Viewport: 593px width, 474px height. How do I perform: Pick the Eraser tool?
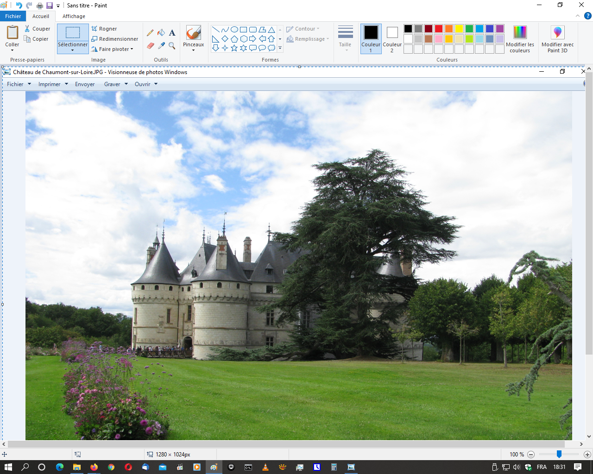click(150, 45)
